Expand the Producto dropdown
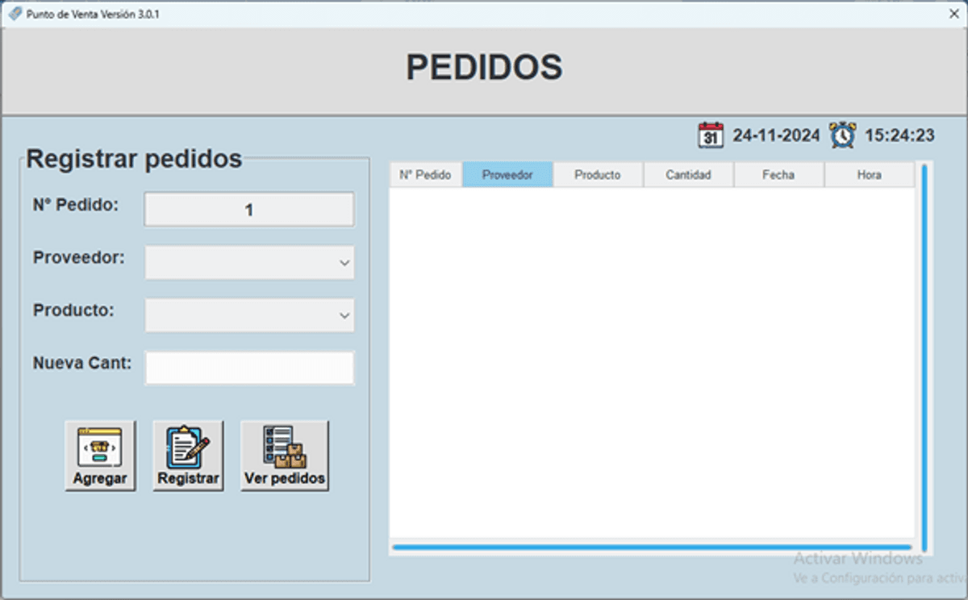Viewport: 968px width, 600px height. click(344, 315)
